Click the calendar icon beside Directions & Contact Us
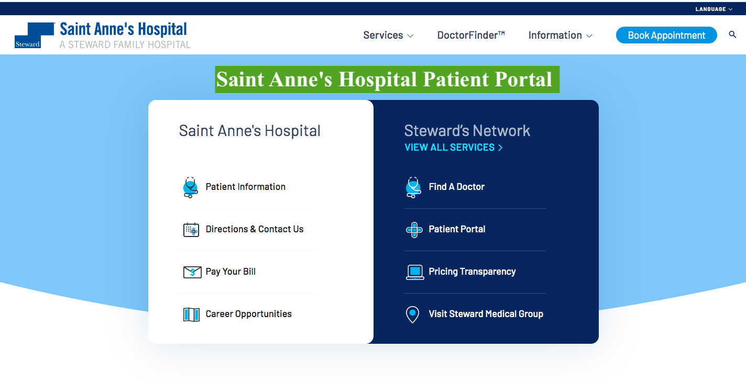The image size is (746, 383). (x=191, y=230)
